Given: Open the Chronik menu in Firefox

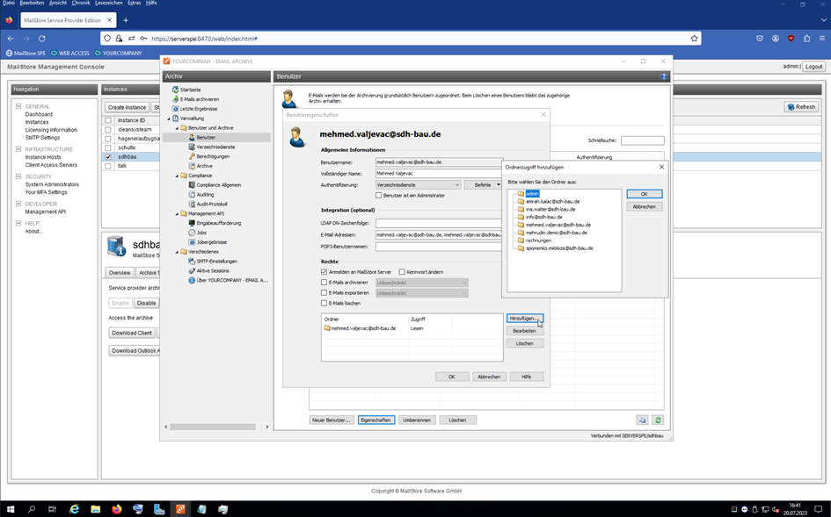Looking at the screenshot, I should point(81,4).
